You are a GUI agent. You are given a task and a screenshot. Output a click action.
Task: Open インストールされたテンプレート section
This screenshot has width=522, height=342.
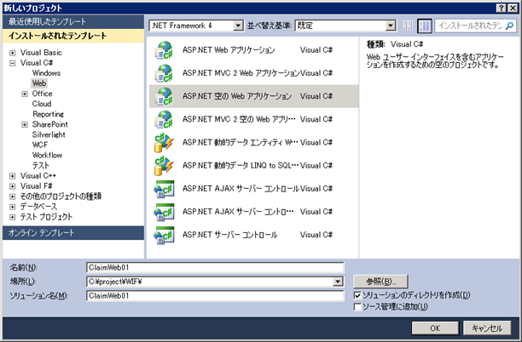point(73,36)
